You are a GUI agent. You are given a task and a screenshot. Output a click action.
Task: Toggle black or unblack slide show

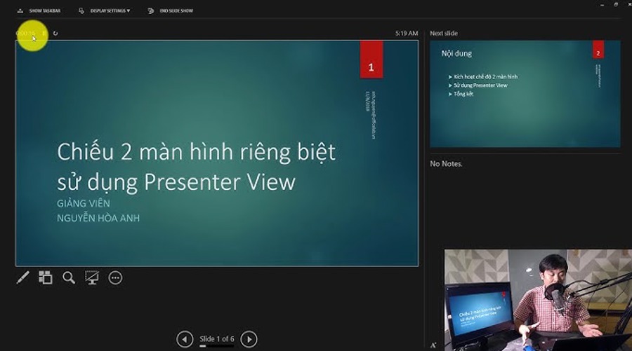pyautogui.click(x=92, y=277)
